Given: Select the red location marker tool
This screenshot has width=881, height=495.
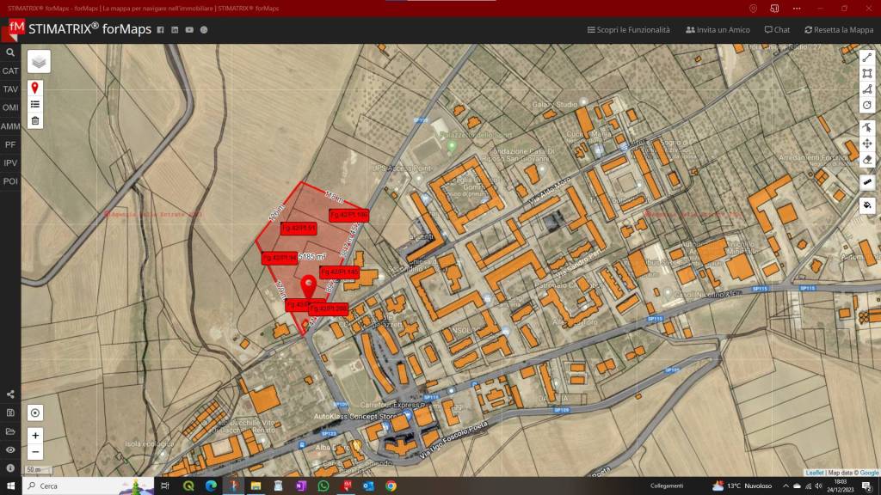Looking at the screenshot, I should [x=34, y=88].
